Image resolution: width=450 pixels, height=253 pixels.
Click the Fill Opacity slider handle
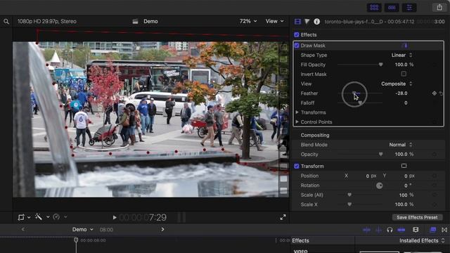coord(380,65)
